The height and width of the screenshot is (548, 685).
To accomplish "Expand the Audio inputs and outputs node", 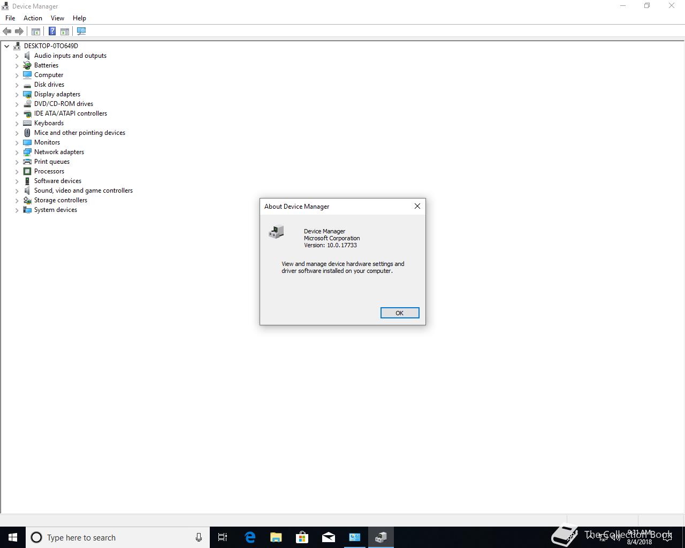I will pos(17,56).
